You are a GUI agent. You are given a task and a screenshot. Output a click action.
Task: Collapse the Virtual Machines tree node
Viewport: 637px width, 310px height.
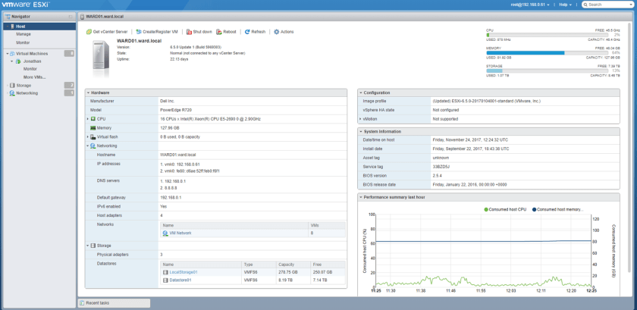pos(8,54)
